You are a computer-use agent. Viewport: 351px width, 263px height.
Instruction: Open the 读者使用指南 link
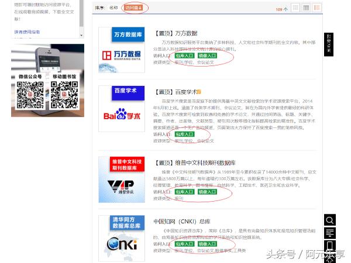click(27, 32)
